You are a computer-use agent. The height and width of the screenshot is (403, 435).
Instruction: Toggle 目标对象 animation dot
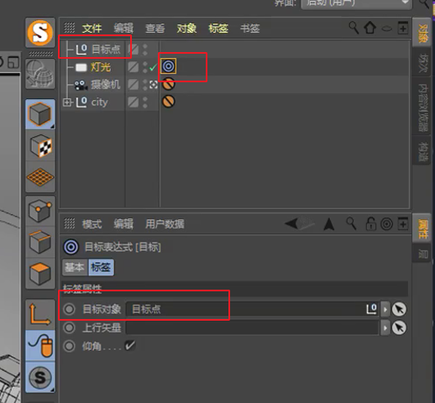[69, 309]
